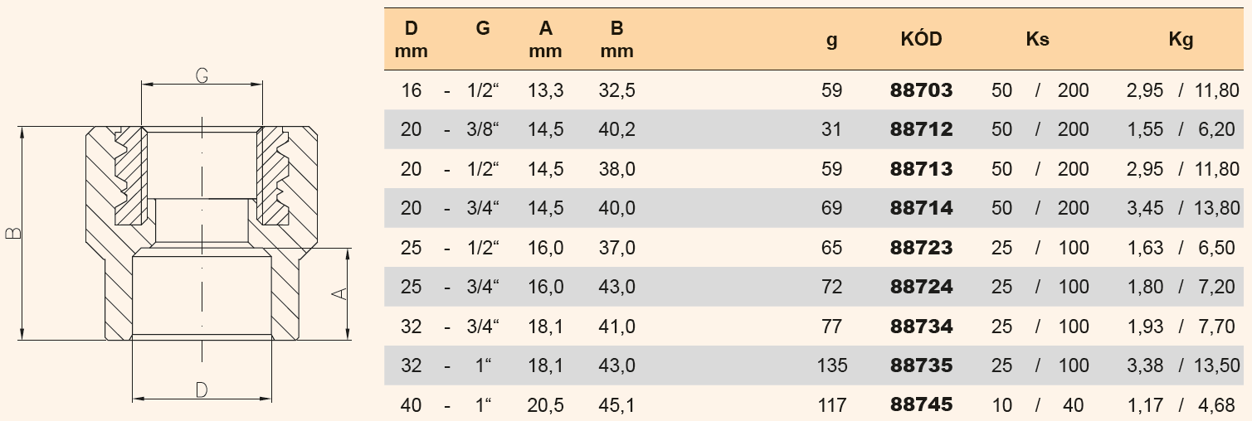Click the G column header
This screenshot has height=421, width=1252.
pyautogui.click(x=483, y=28)
